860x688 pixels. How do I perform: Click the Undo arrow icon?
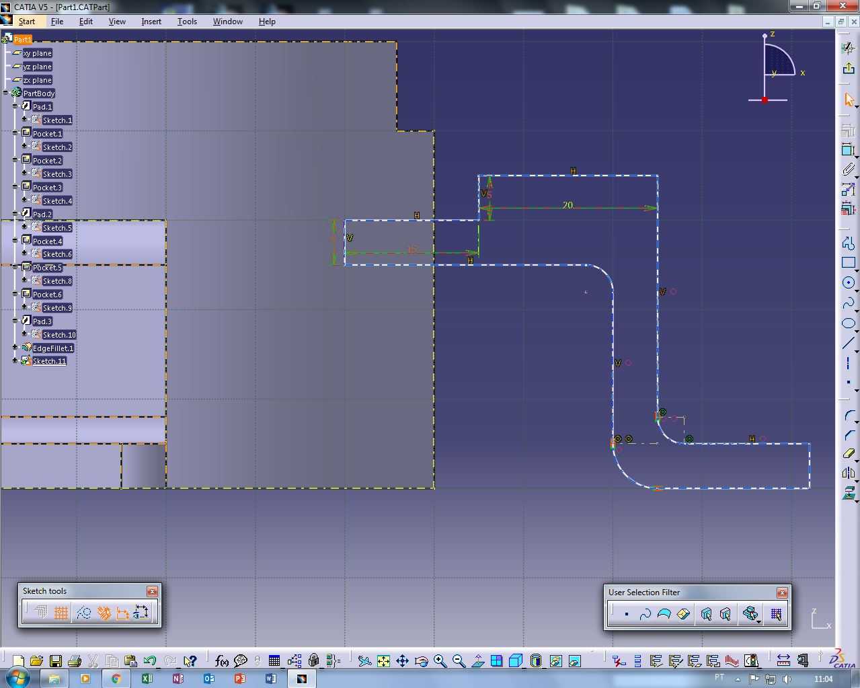click(150, 661)
